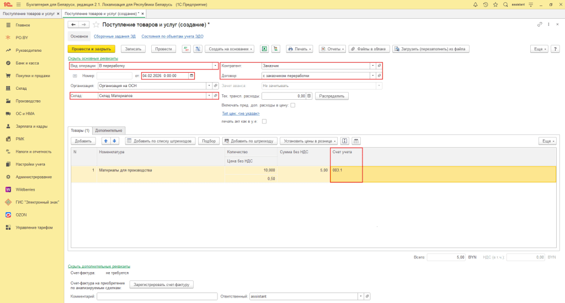
Task: Click the 'Скрыть основные реквизиты' link
Action: (93, 58)
